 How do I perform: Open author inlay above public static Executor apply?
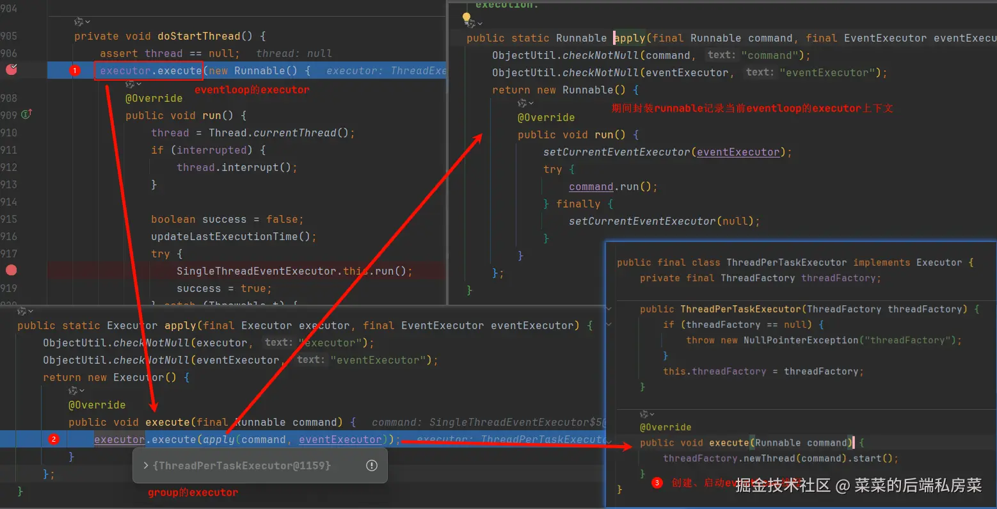point(26,311)
